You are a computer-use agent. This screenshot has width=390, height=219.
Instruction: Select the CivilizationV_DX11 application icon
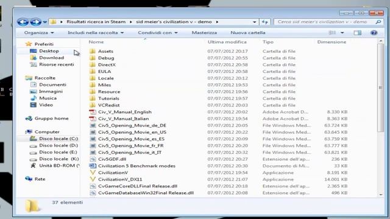click(x=93, y=179)
